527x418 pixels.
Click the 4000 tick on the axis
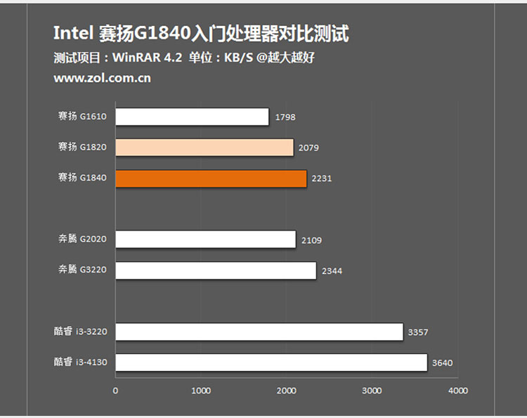tap(457, 391)
